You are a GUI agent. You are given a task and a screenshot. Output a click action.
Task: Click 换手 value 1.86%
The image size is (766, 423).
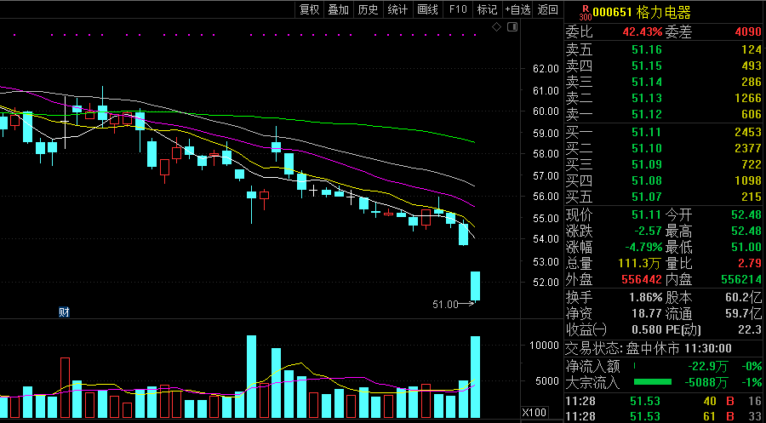tap(645, 297)
